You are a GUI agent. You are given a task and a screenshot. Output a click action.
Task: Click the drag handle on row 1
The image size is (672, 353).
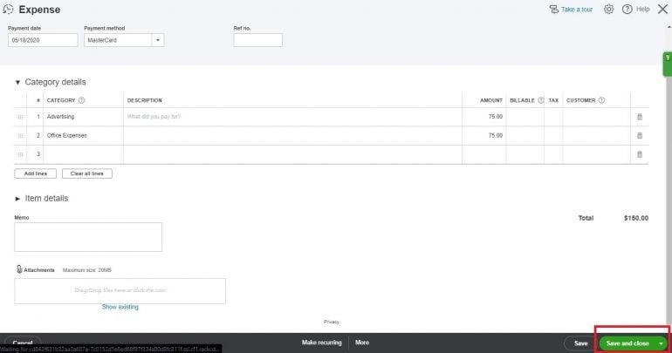coord(20,116)
